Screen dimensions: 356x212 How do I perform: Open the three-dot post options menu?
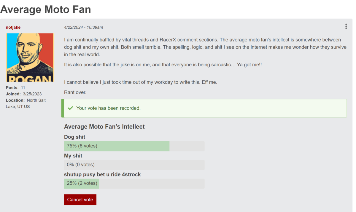click(346, 26)
